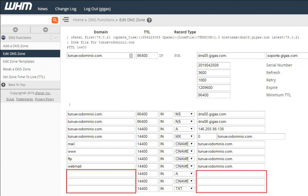Click the sidebar scroll up arrow
The image size is (308, 196).
coord(15,30)
